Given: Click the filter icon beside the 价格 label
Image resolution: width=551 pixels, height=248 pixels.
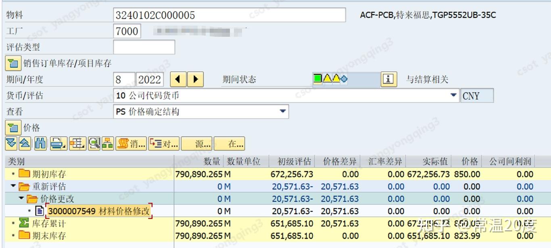Looking at the screenshot, I should (x=13, y=128).
